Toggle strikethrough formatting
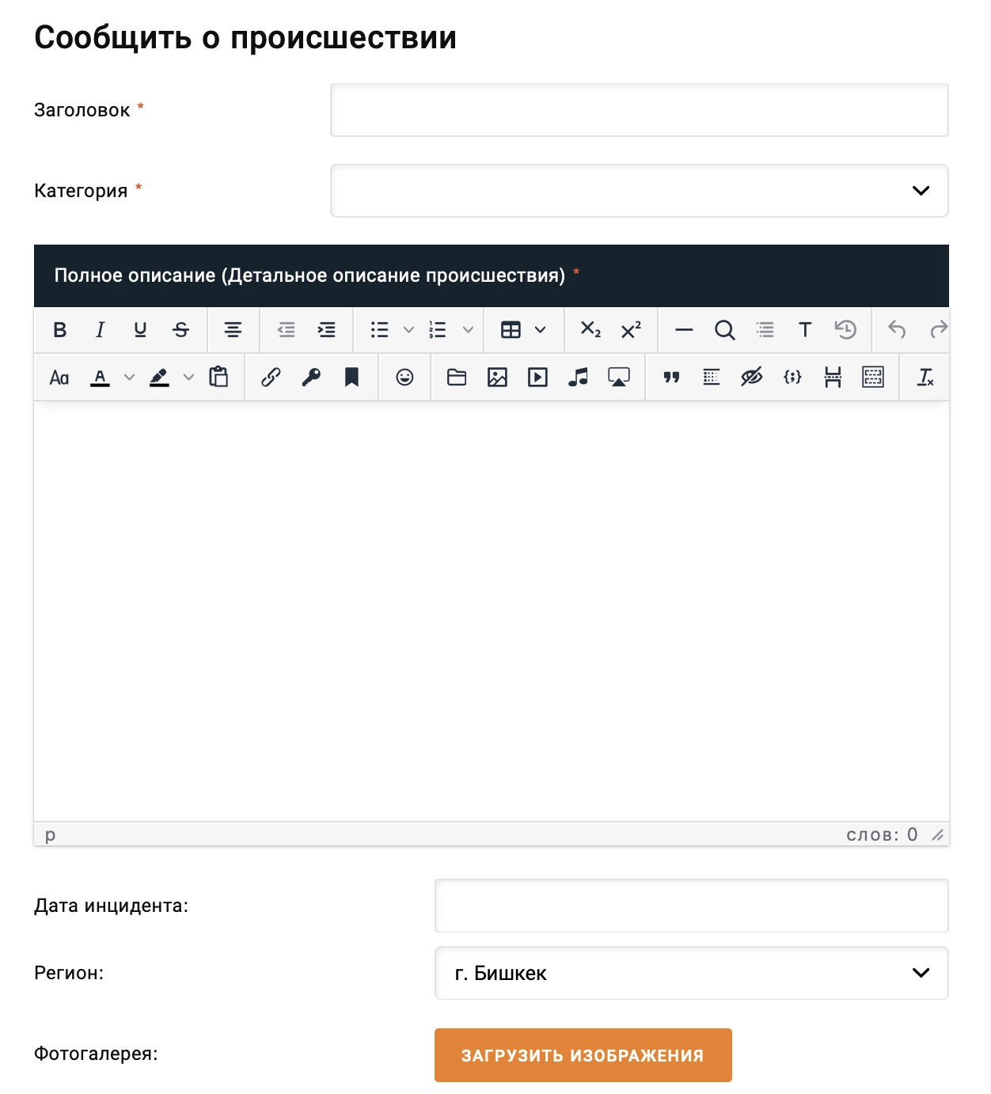This screenshot has width=991, height=1094. [180, 330]
